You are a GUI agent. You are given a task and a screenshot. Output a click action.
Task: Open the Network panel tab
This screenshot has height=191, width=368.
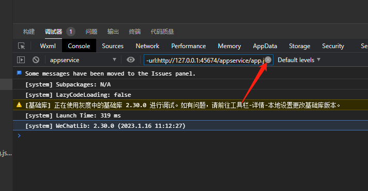[x=147, y=46]
